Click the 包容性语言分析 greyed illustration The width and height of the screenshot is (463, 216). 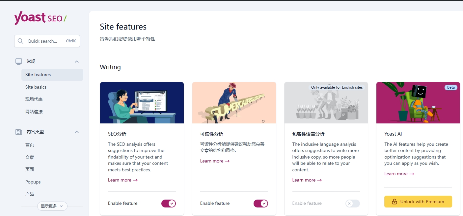[326, 103]
